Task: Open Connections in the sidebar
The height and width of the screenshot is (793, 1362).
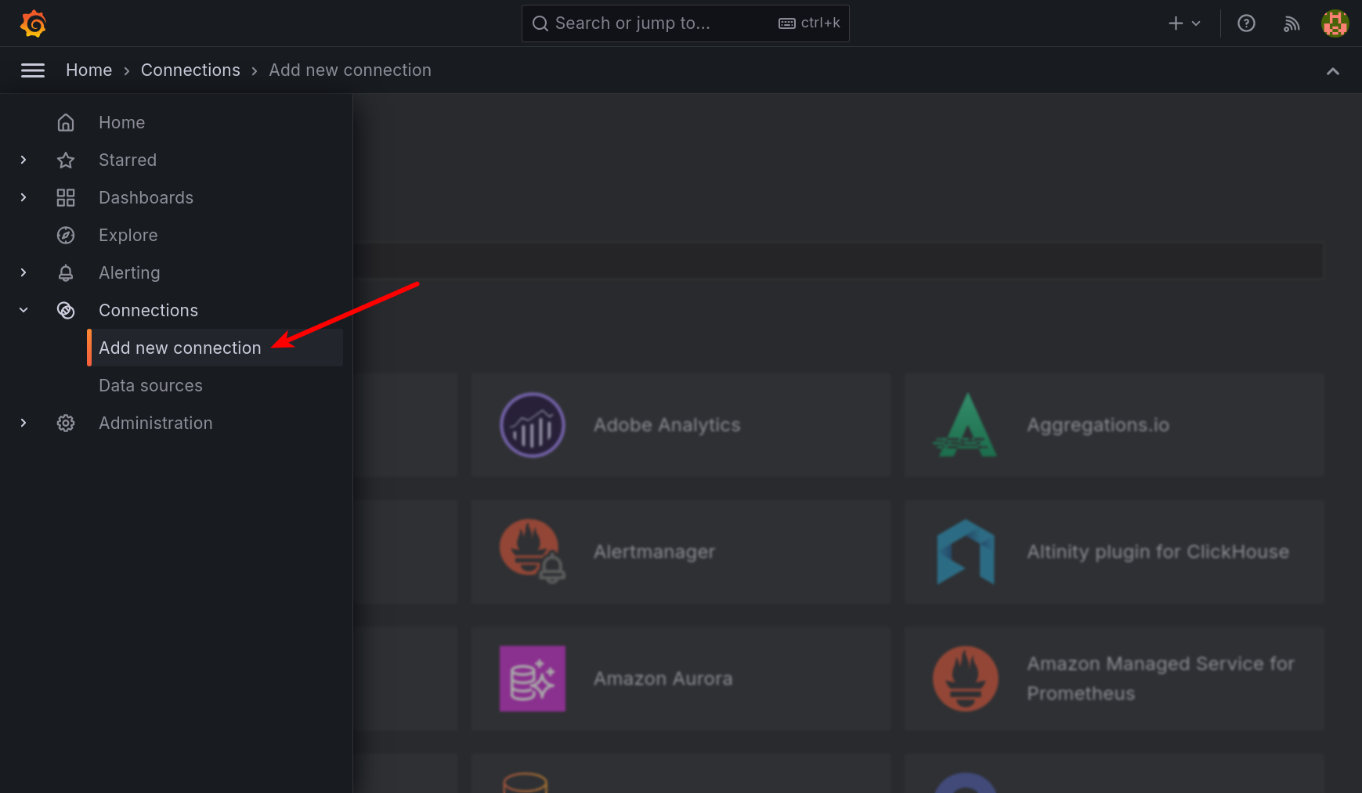Action: [149, 311]
